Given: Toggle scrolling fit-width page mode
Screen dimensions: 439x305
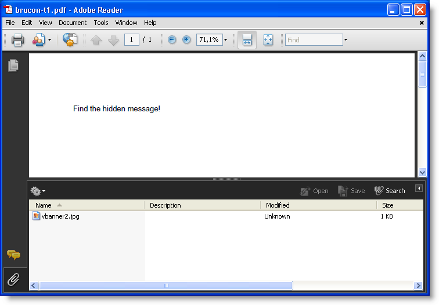Looking at the screenshot, I should [x=247, y=40].
